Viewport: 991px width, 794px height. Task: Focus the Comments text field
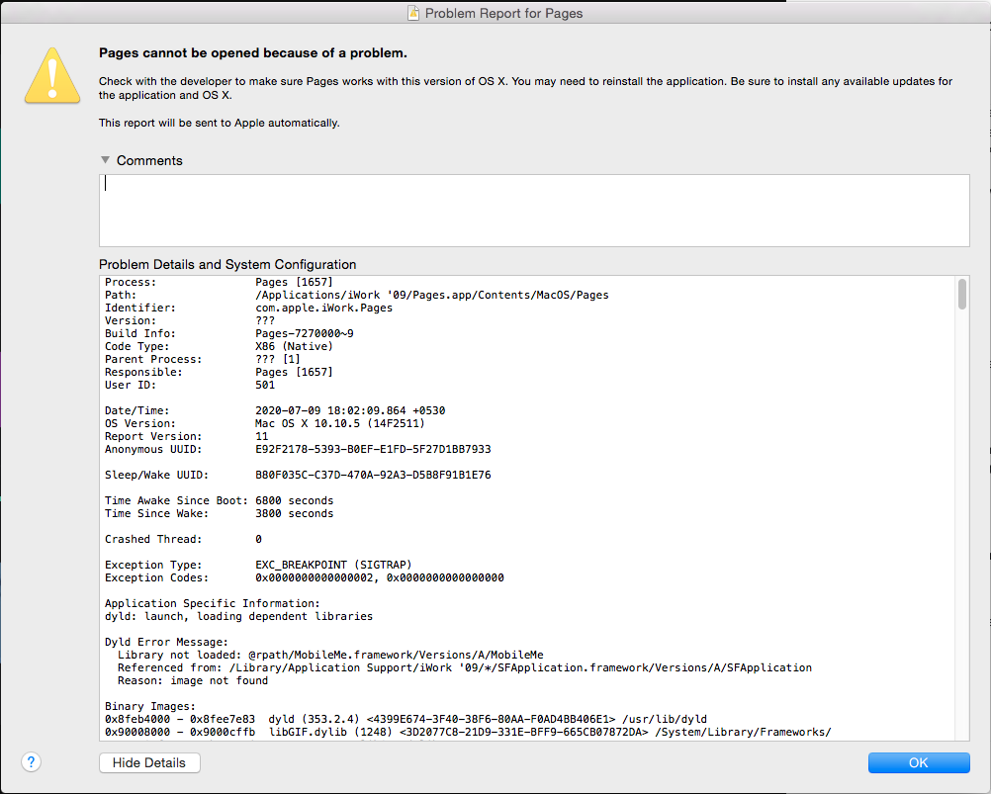pos(534,211)
